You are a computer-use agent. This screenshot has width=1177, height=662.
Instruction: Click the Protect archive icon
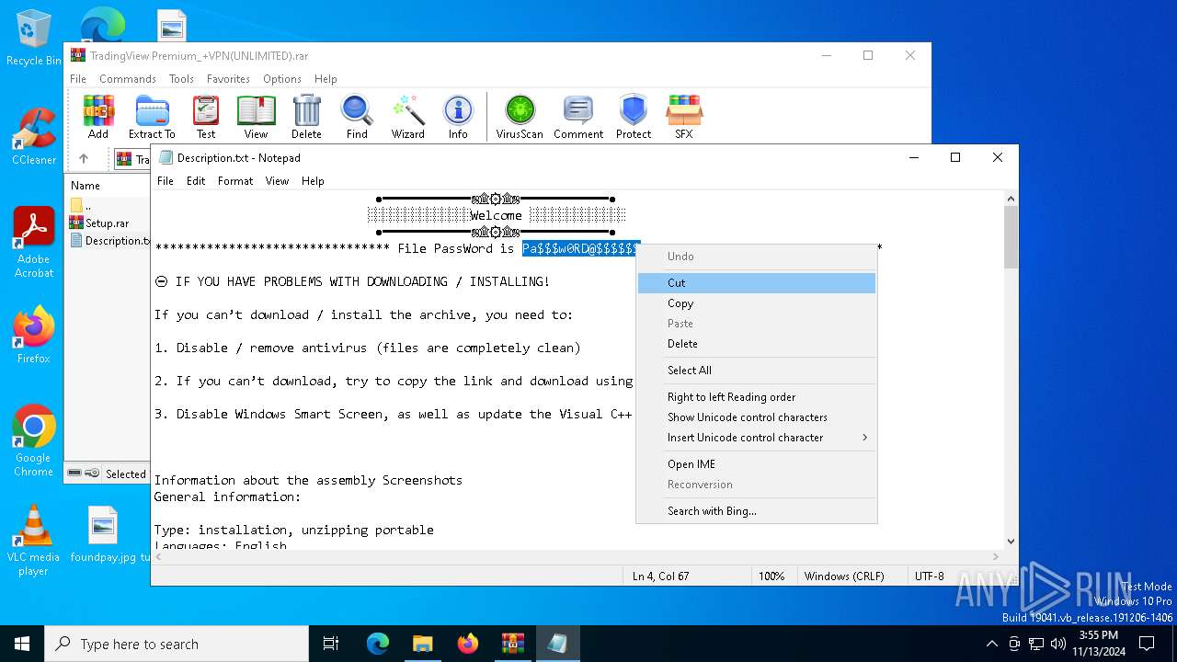(634, 117)
